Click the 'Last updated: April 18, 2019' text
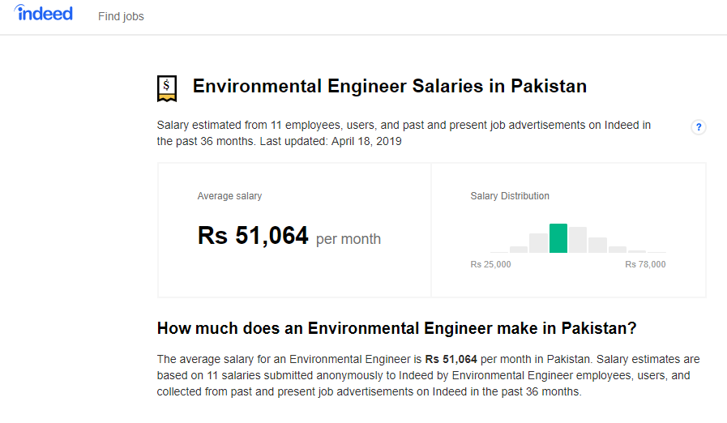This screenshot has width=727, height=423. (x=340, y=141)
